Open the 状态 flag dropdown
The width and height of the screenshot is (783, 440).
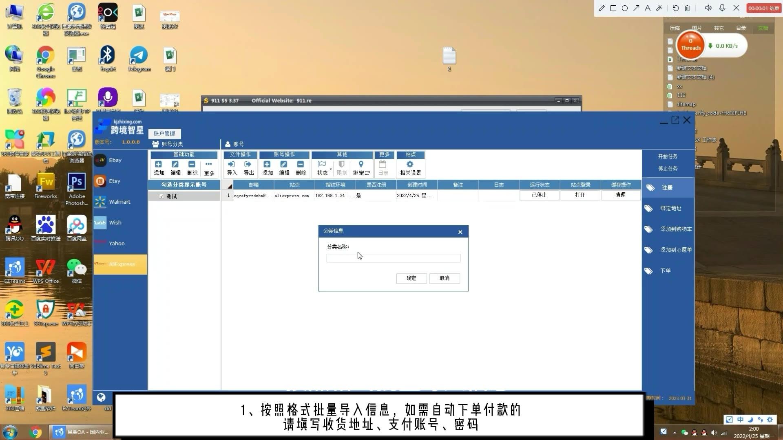(x=323, y=167)
